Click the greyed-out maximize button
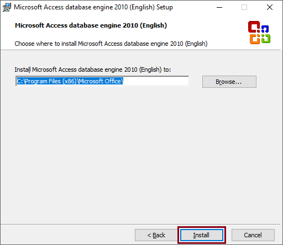283x245 pixels. click(x=244, y=7)
